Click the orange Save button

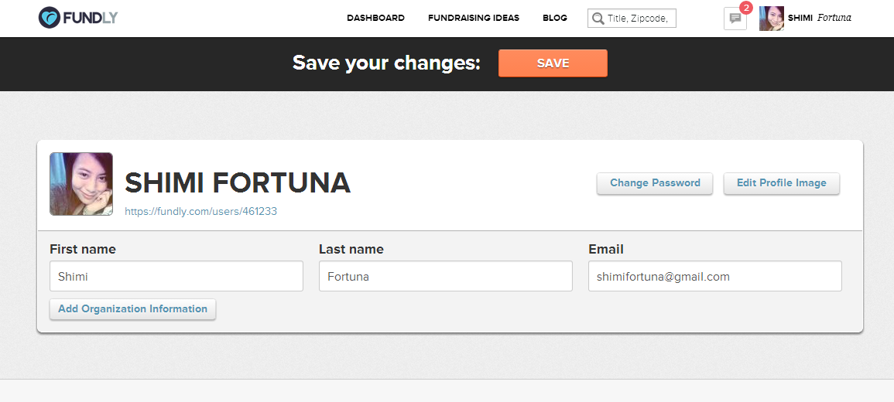[553, 63]
